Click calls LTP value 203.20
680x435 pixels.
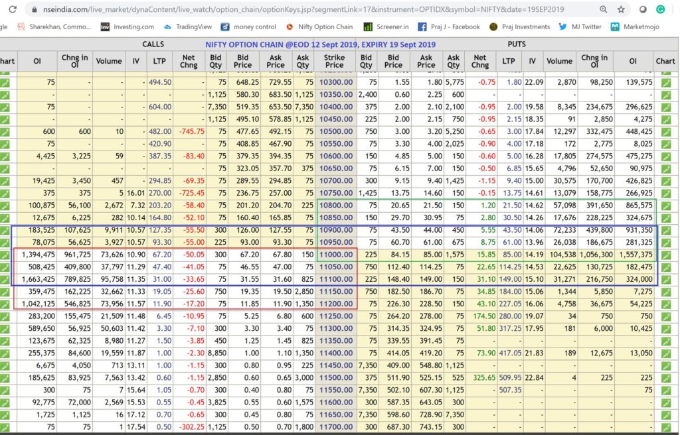(x=160, y=206)
